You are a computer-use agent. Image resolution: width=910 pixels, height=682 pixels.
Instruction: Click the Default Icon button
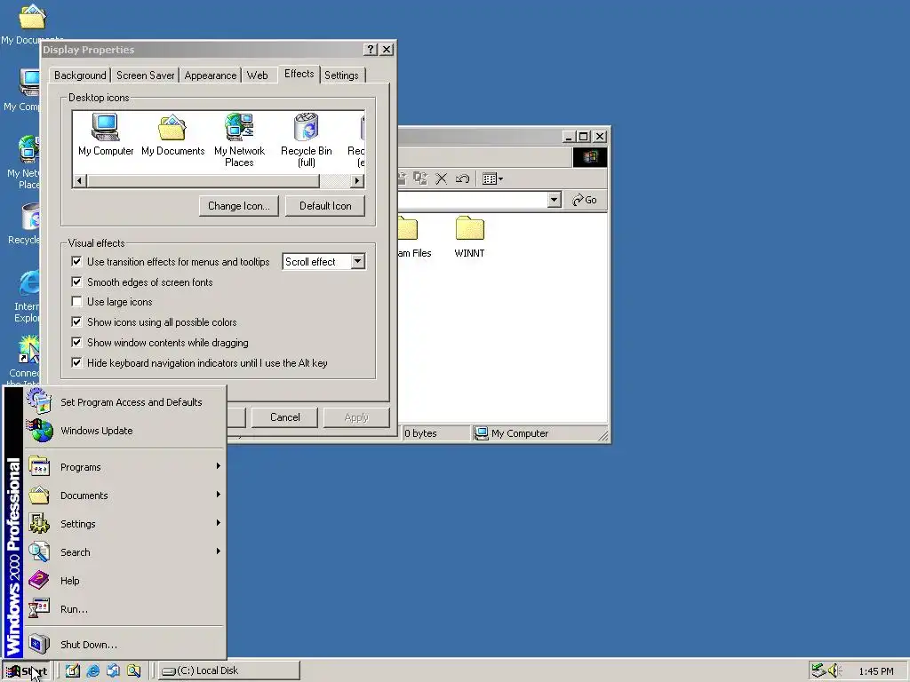(325, 206)
